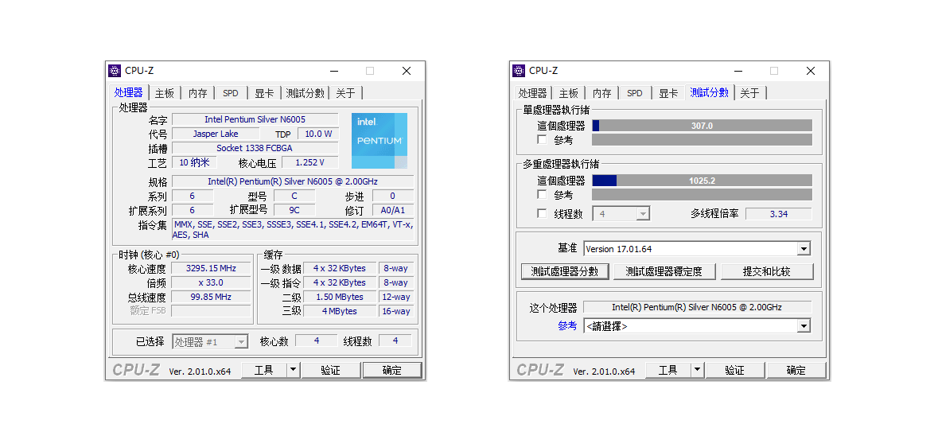This screenshot has height=432, width=938.
Task: Click the 測試處理器穩定度 button
Action: 664,271
